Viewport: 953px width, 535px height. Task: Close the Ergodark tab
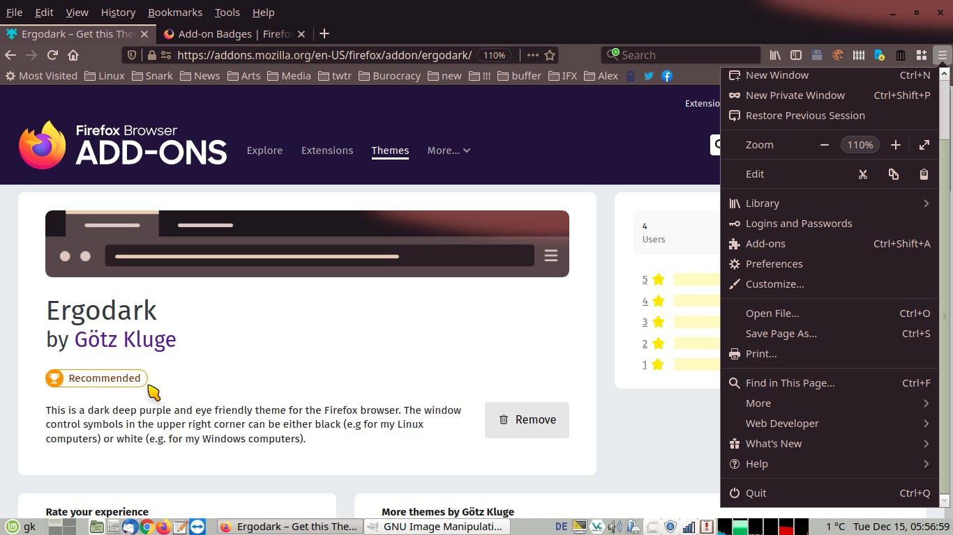(144, 33)
